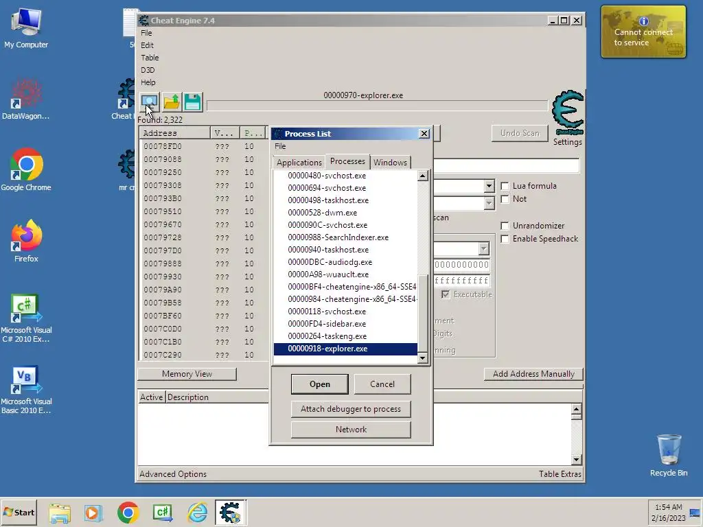
Task: Click Attach debugger to process
Action: tap(351, 409)
